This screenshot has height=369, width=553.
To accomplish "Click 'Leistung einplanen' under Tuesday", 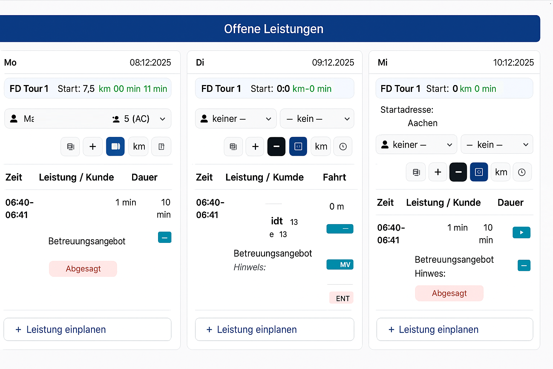I will point(274,329).
